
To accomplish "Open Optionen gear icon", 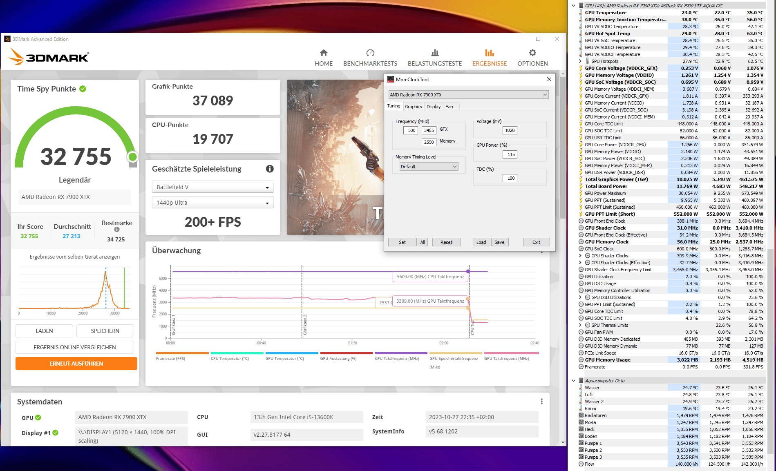I will [532, 53].
